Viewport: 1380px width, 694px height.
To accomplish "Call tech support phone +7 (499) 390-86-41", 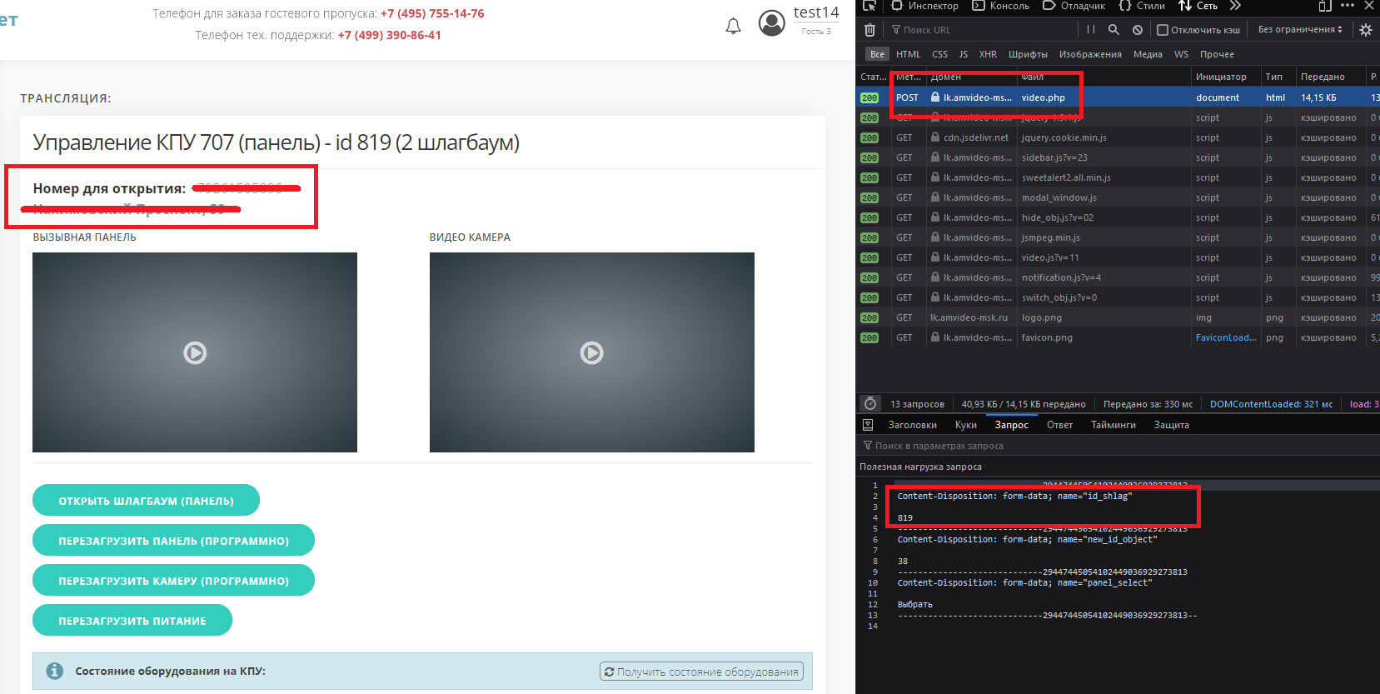I will (389, 35).
